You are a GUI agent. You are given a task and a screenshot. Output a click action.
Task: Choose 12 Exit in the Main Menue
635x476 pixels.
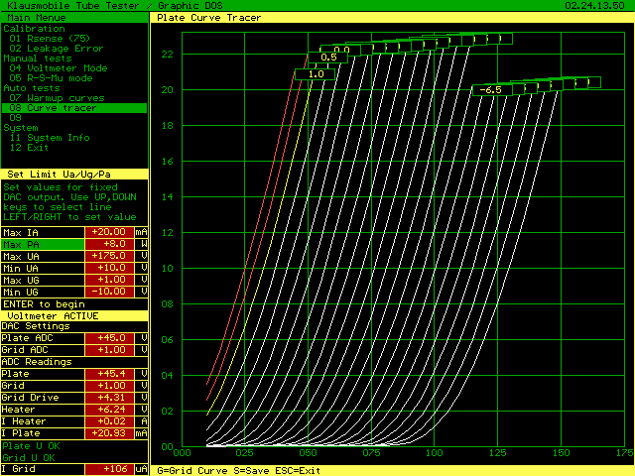[x=29, y=148]
